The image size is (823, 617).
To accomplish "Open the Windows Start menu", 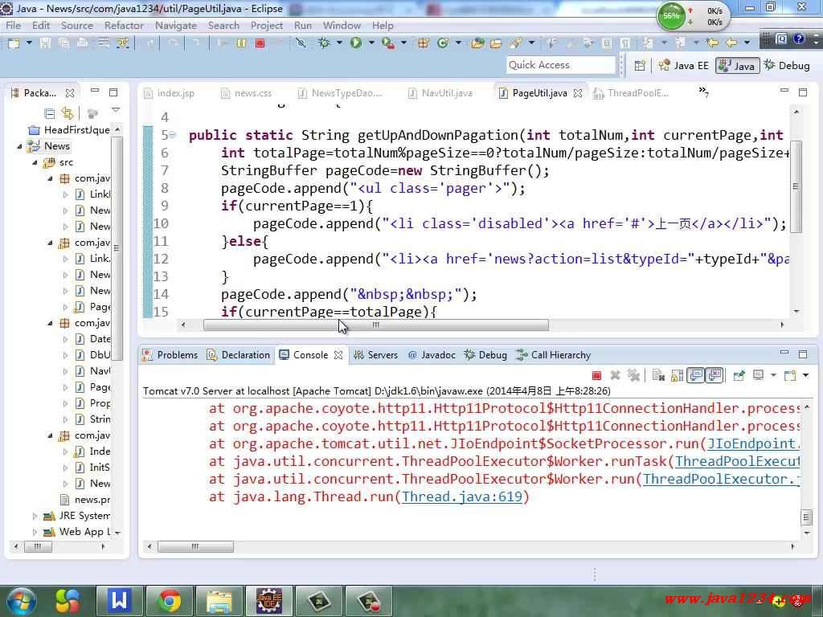I will pyautogui.click(x=20, y=601).
